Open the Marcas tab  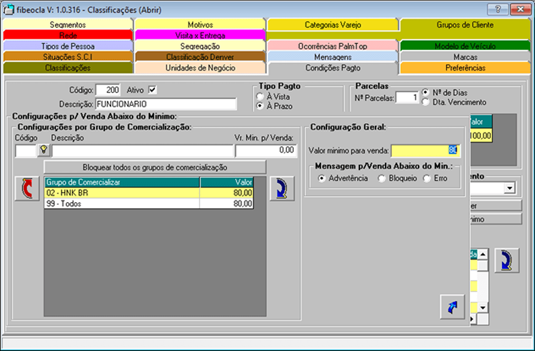point(465,57)
